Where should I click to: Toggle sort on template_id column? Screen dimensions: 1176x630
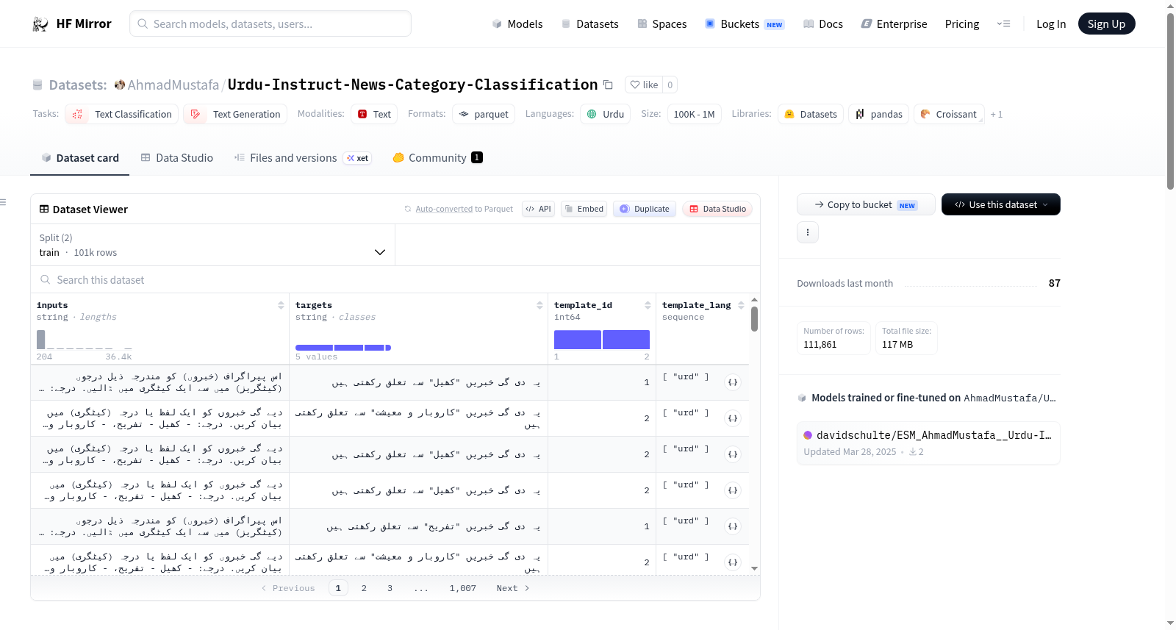tap(648, 305)
